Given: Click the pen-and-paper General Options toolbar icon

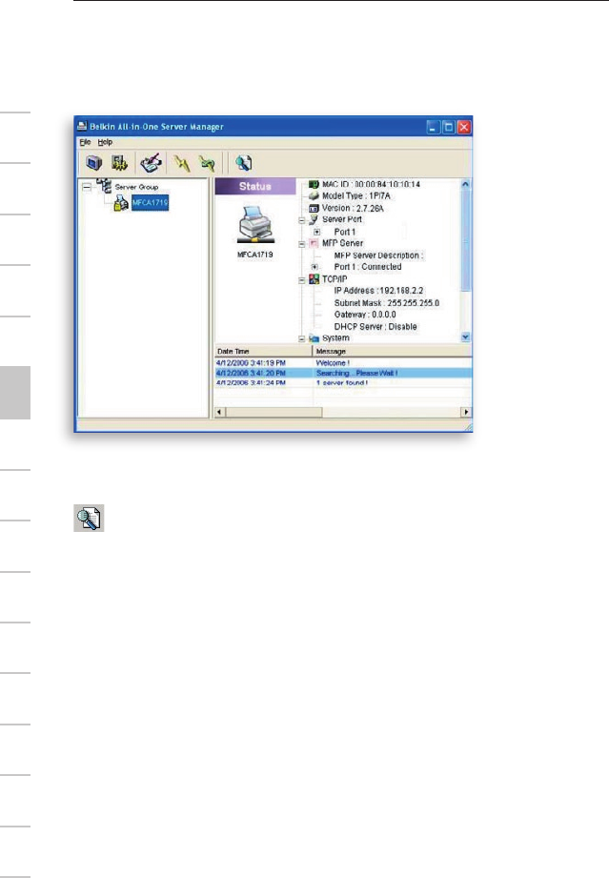Looking at the screenshot, I should pos(152,163).
